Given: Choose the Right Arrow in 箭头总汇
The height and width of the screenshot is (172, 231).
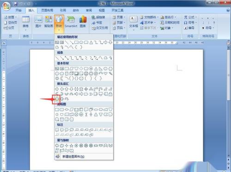Looking at the screenshot, I should coord(57,89).
